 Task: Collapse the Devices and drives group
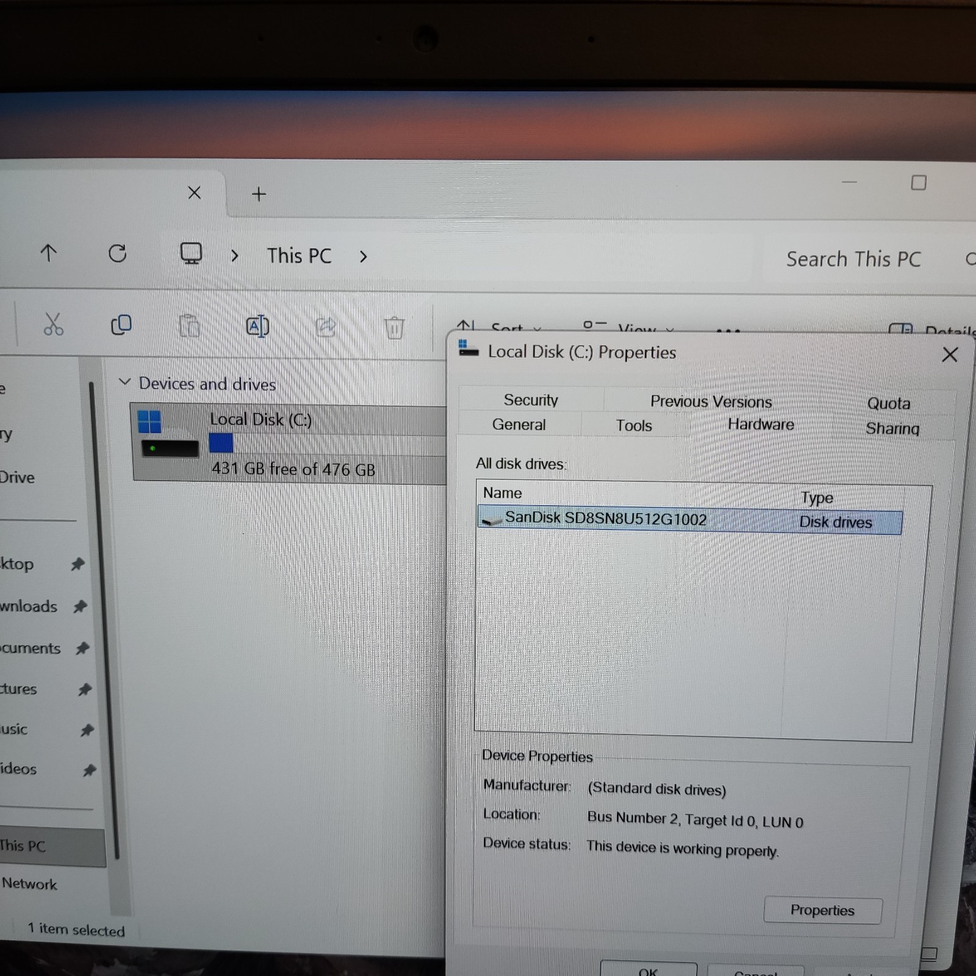coord(124,382)
